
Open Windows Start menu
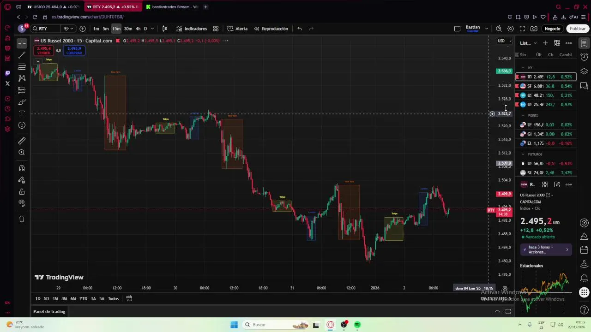click(x=234, y=325)
